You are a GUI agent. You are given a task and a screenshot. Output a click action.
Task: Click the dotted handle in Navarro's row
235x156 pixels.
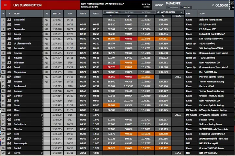[42, 58]
